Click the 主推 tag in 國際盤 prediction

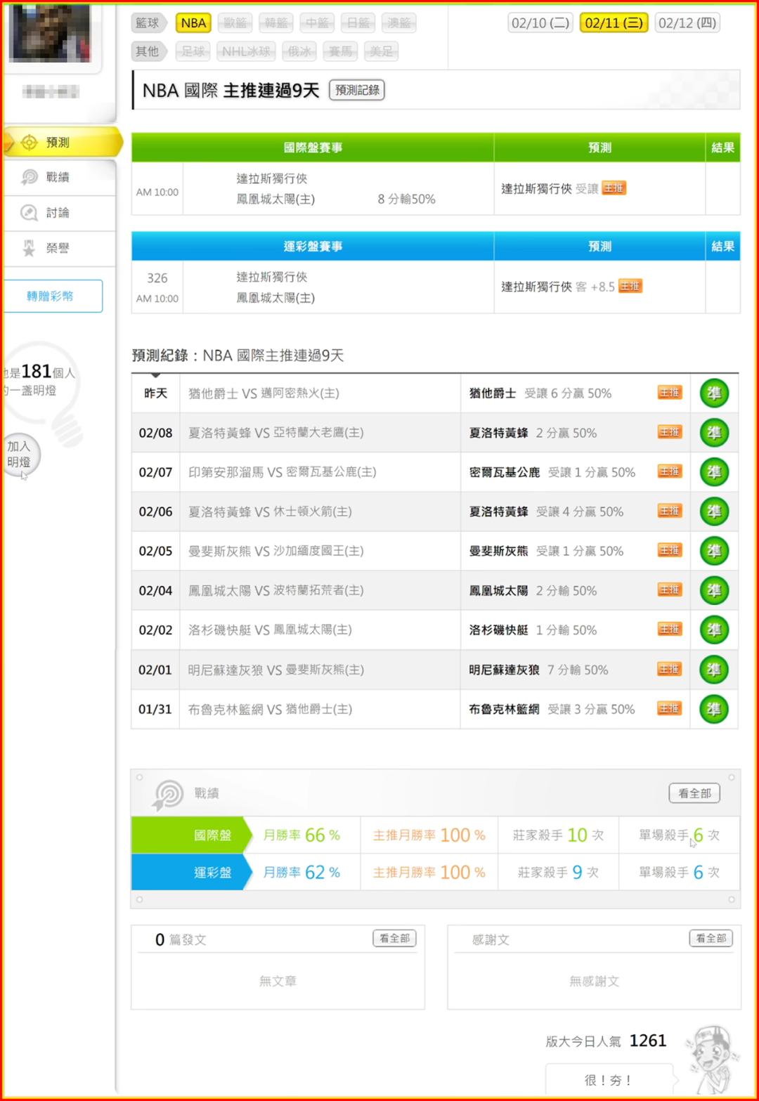[614, 188]
